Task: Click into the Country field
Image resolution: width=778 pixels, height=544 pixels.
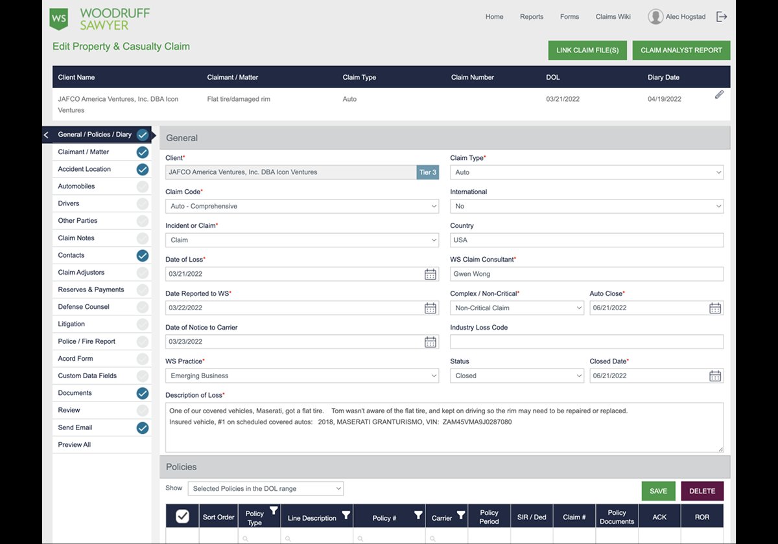Action: pyautogui.click(x=587, y=240)
